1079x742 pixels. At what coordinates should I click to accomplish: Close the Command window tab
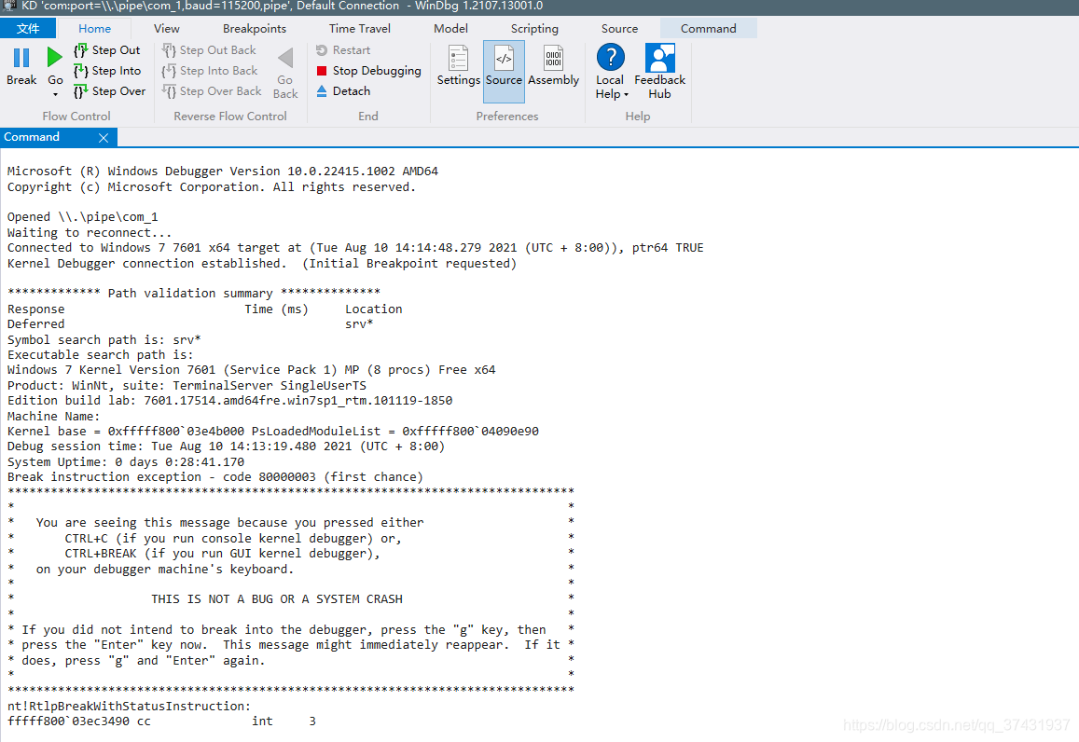[104, 138]
